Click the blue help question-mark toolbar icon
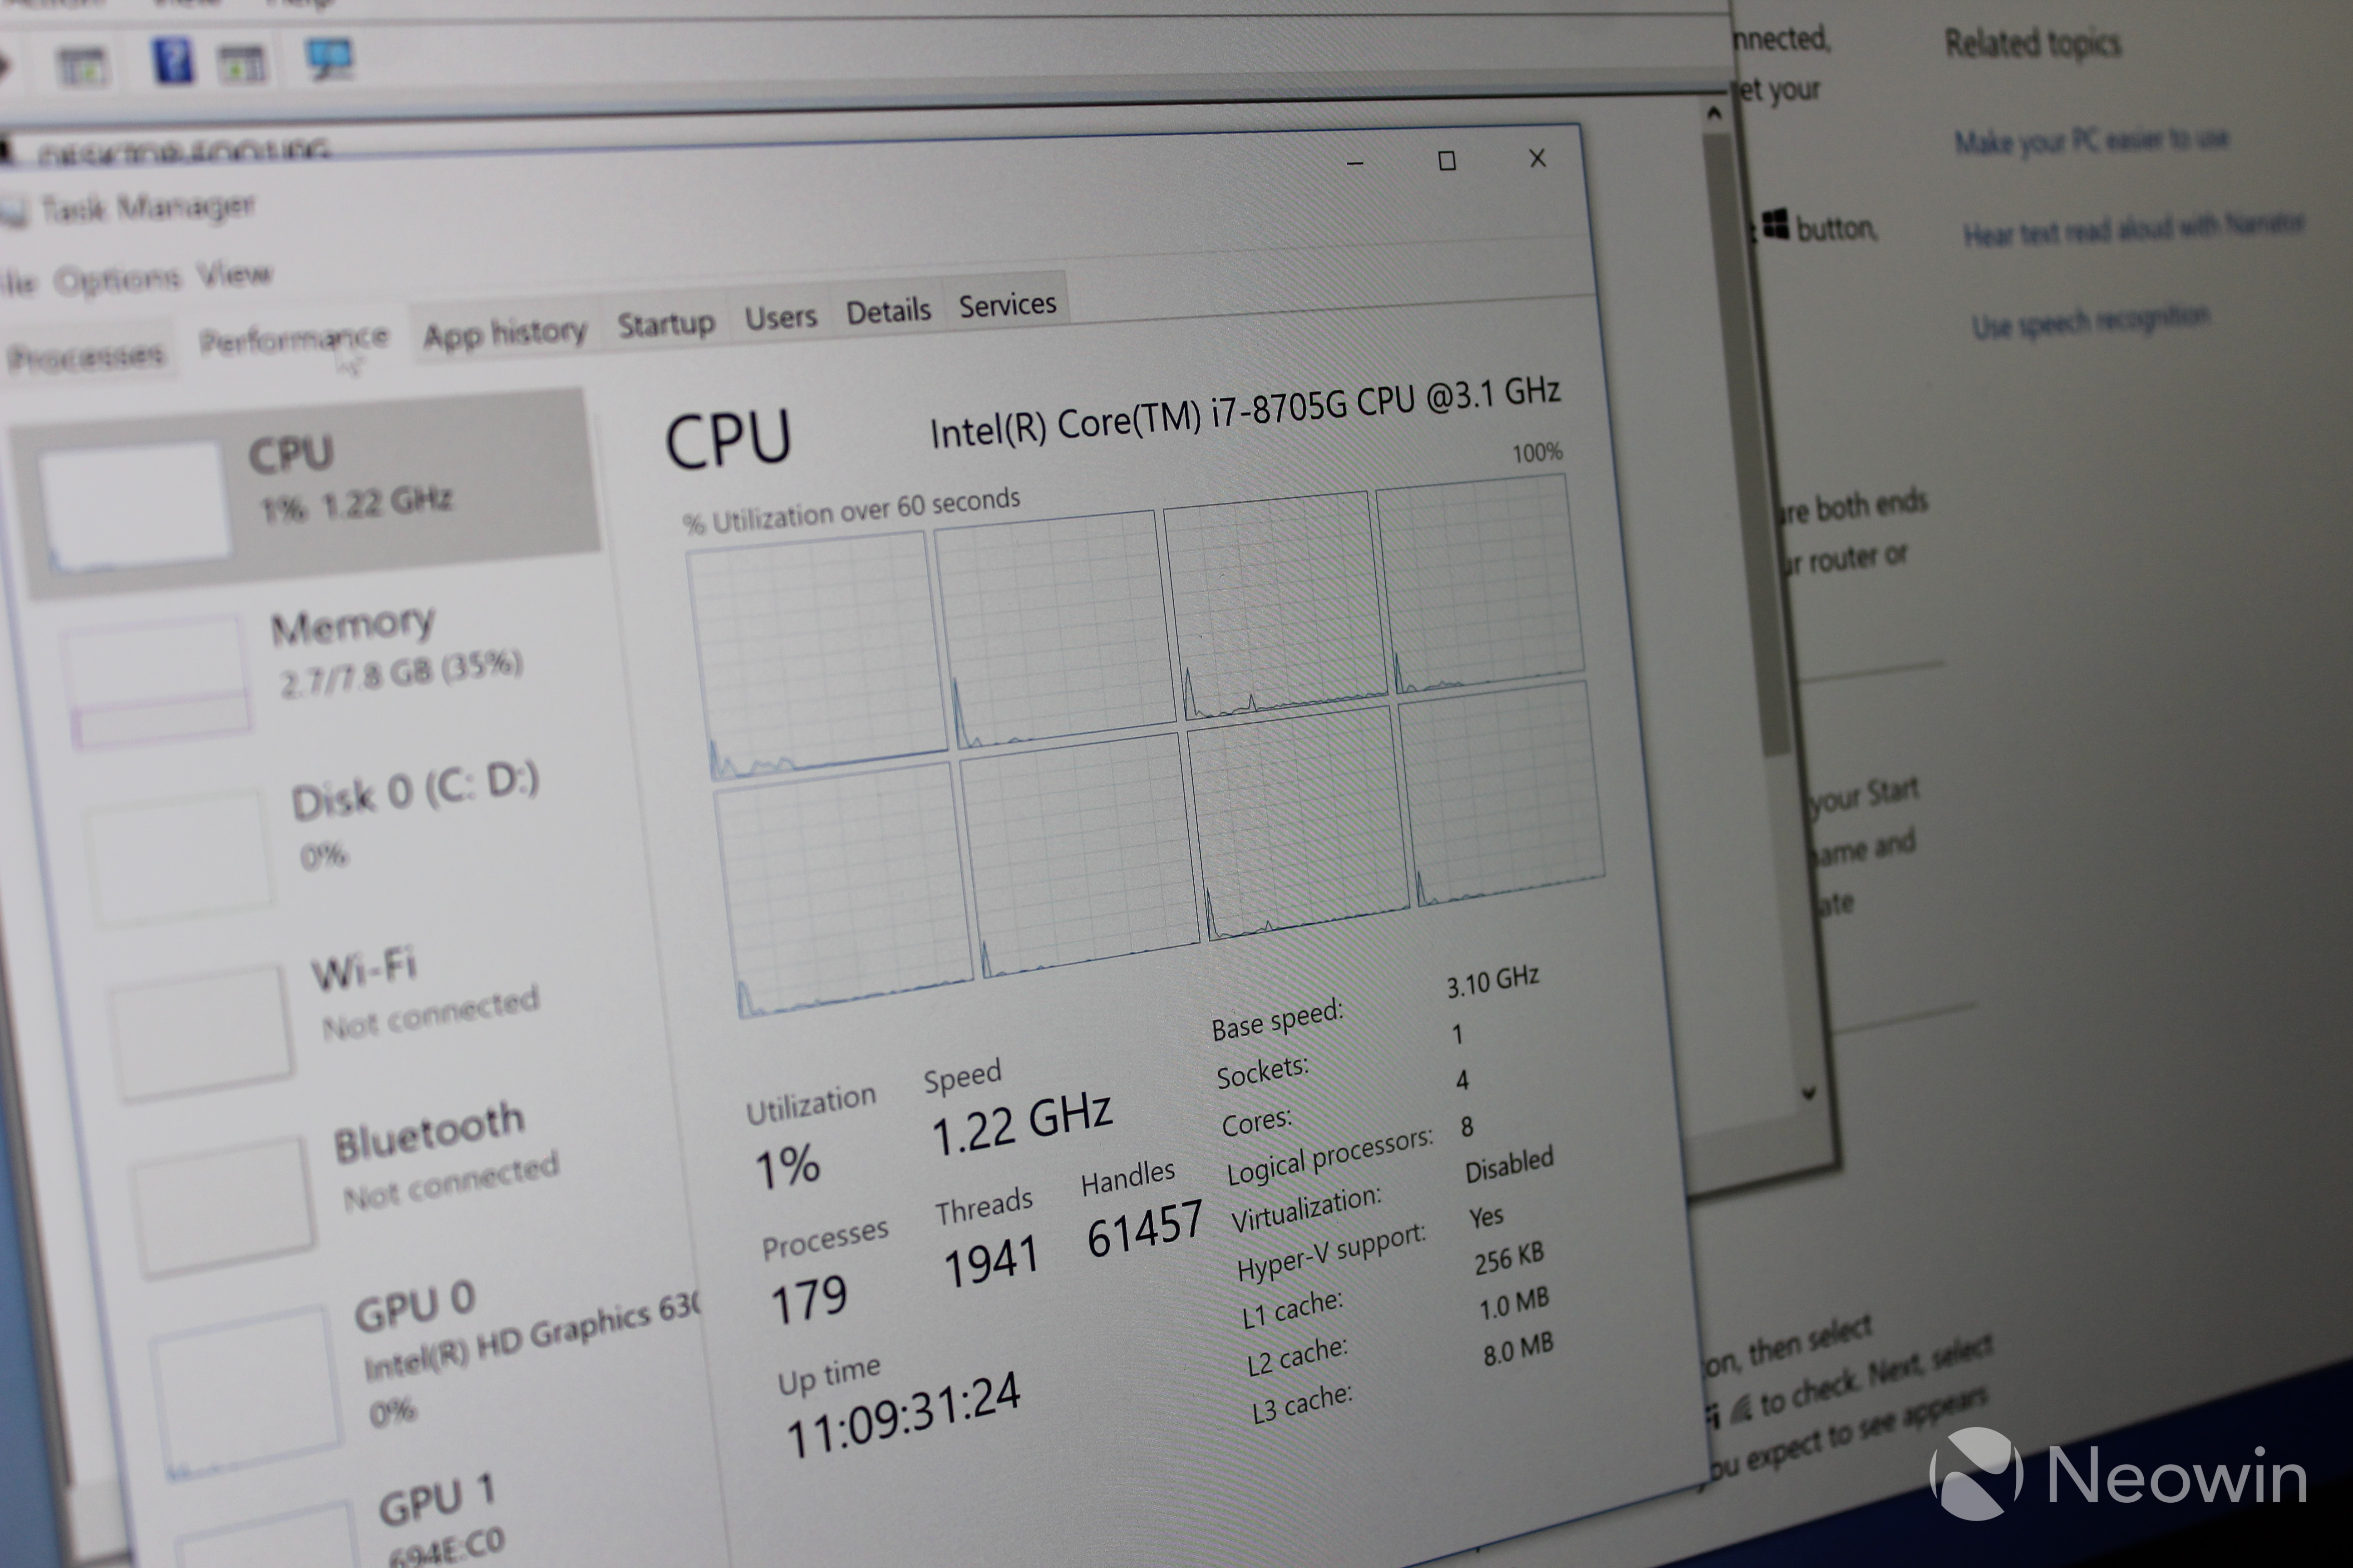Viewport: 2353px width, 1568px height. pyautogui.click(x=173, y=60)
